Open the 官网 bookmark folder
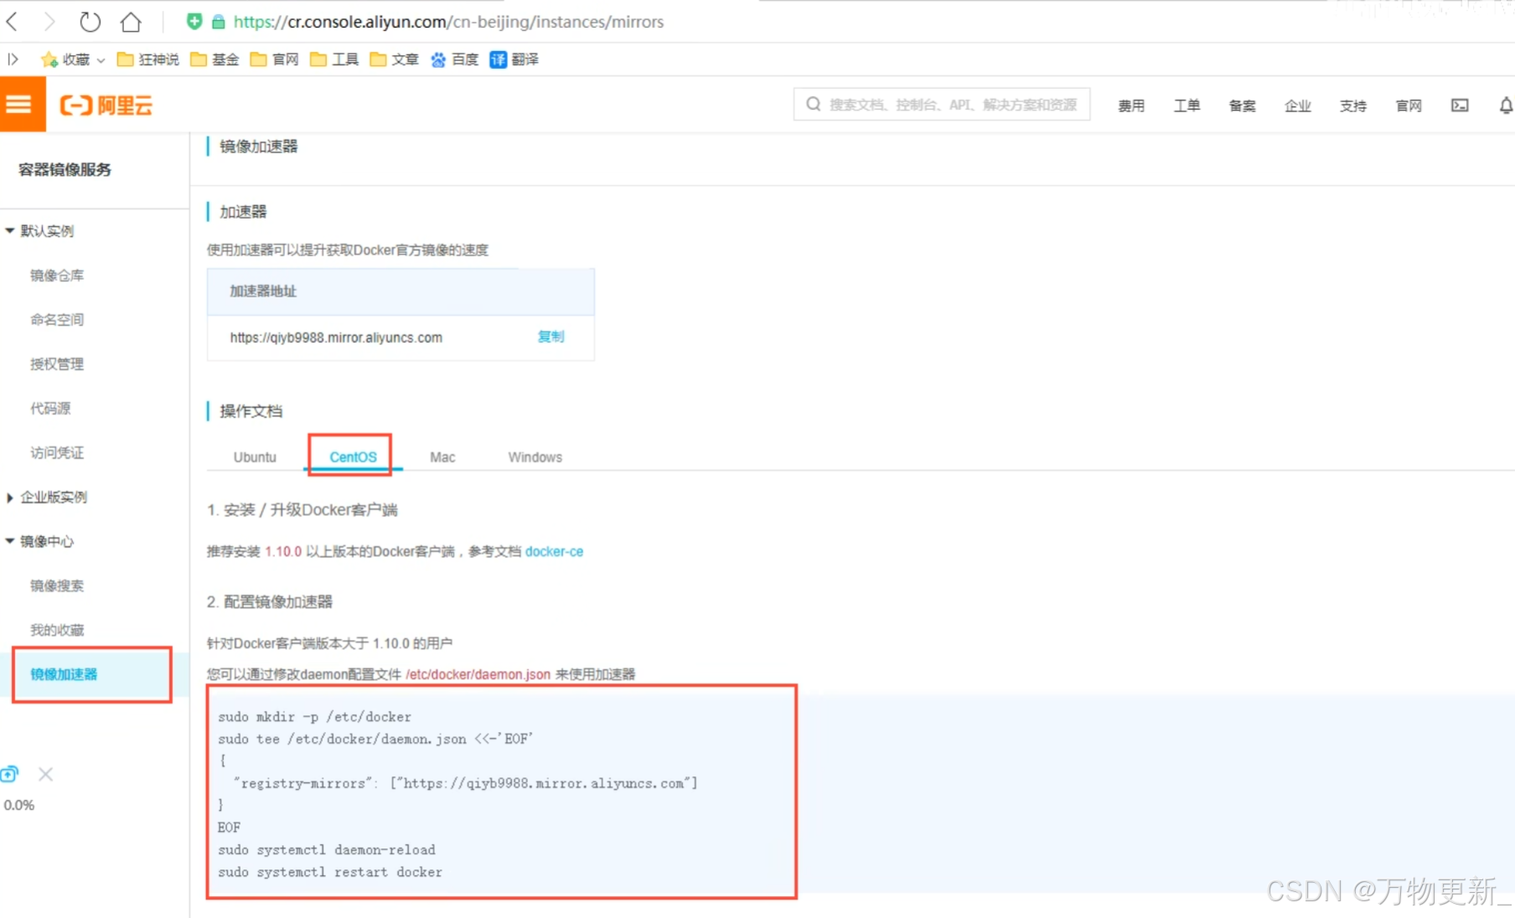The image size is (1515, 918). point(274,59)
